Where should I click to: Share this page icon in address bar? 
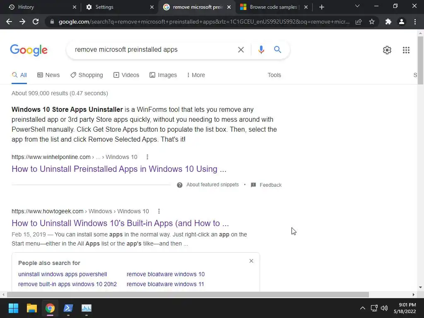point(359,22)
